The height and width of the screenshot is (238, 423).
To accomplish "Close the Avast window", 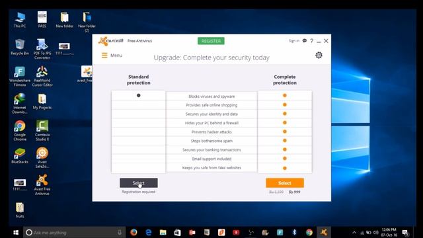I will pyautogui.click(x=326, y=41).
